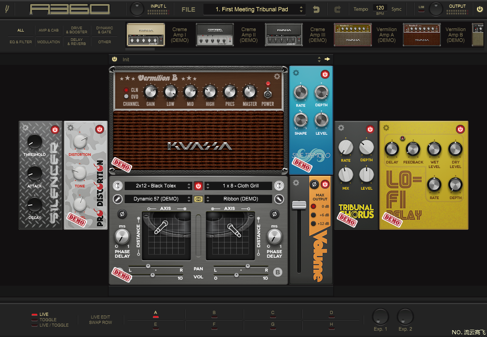Select cabinet B circle button
Screen dimensions: 487x337
click(x=278, y=273)
